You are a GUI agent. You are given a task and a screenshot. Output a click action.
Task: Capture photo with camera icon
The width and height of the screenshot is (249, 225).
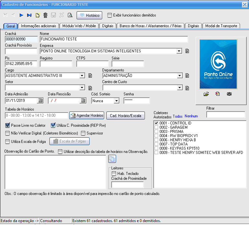tap(229, 94)
